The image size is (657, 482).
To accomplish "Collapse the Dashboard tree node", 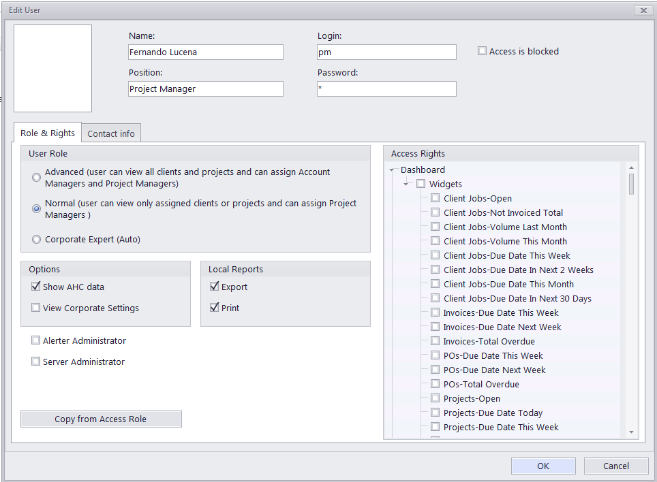I will [392, 170].
